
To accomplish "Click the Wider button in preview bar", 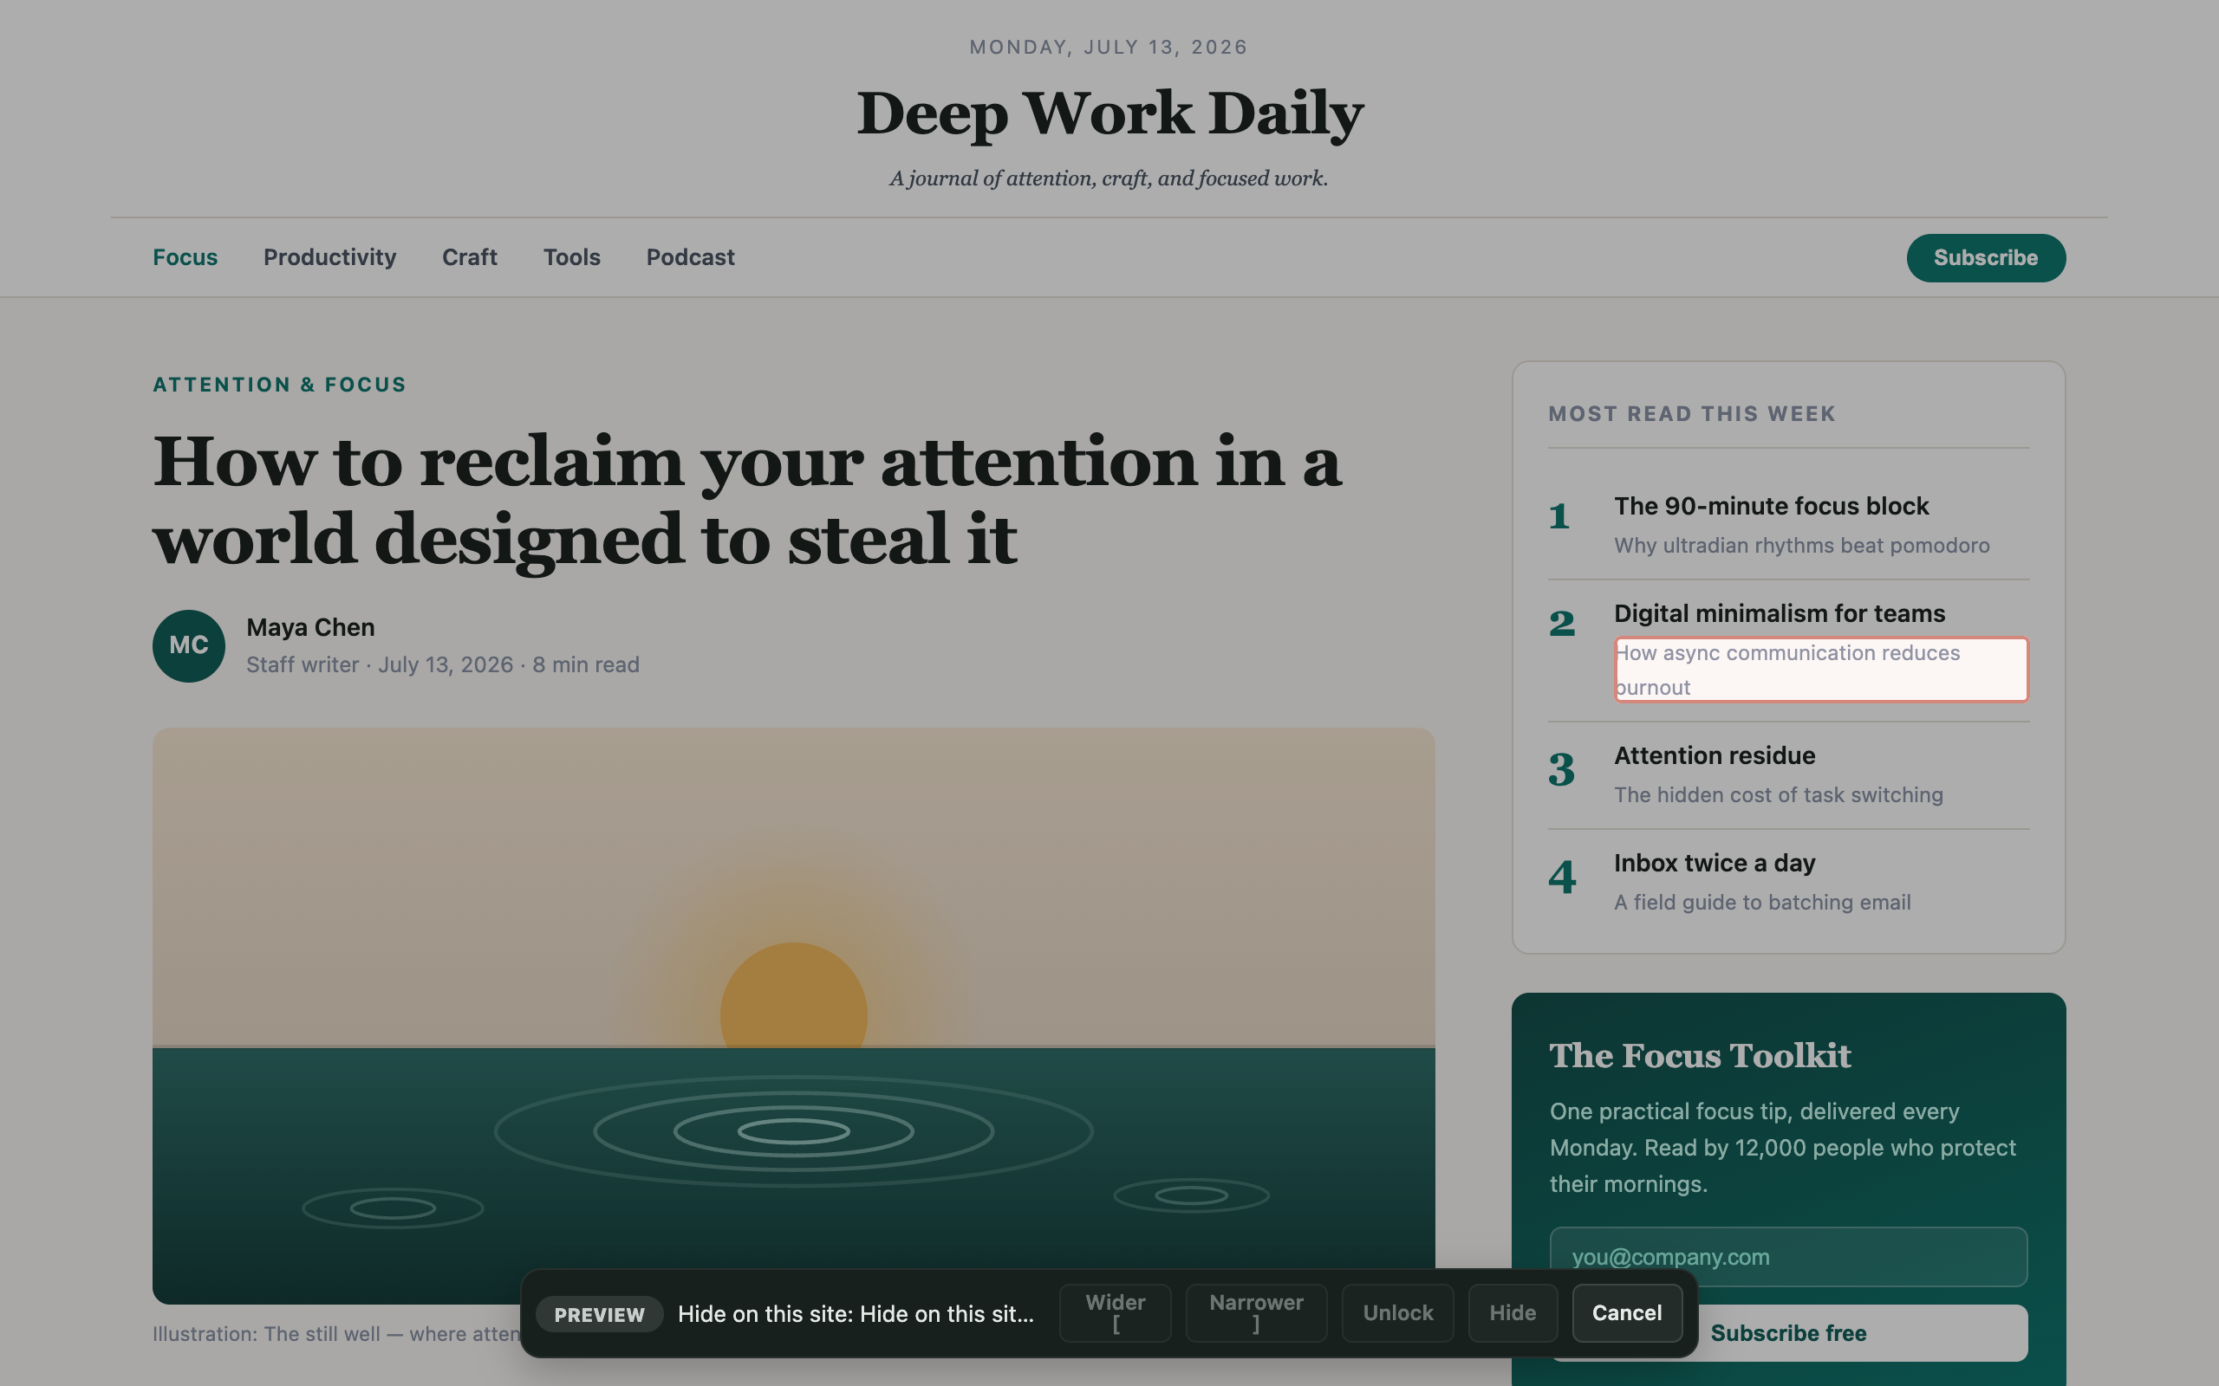I will 1115,1312.
